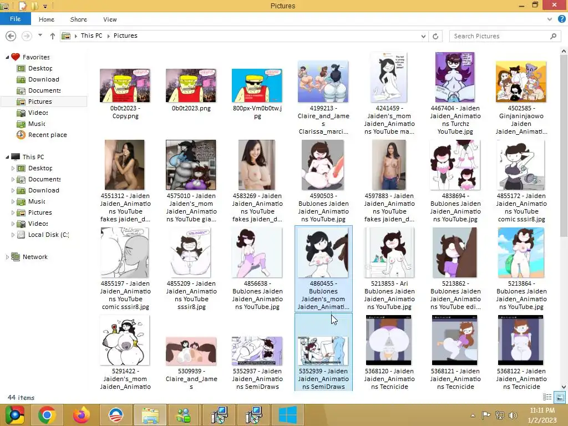568x426 pixels.
Task: Expand Documents under This PC
Action: point(13,179)
